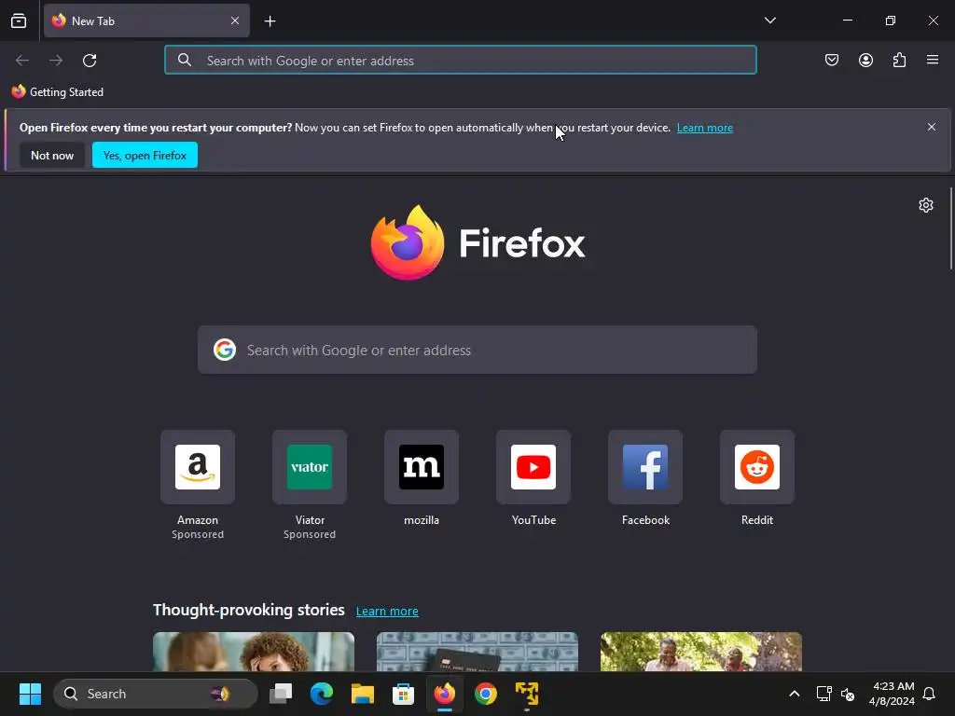Open Learn more link in notification bar
The width and height of the screenshot is (955, 716).
click(705, 128)
